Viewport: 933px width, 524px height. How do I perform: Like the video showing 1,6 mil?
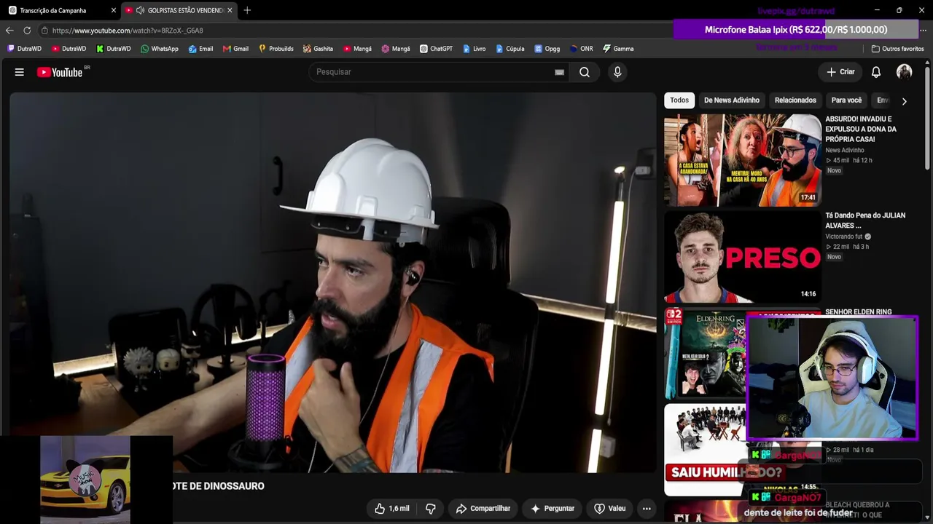click(x=392, y=509)
